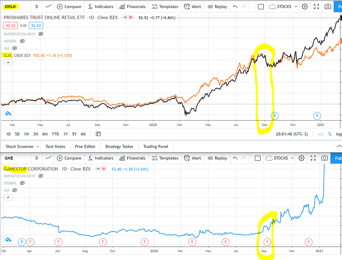Open chart style selector in ONLN chart
The height and width of the screenshot is (260, 342).
pos(49,6)
